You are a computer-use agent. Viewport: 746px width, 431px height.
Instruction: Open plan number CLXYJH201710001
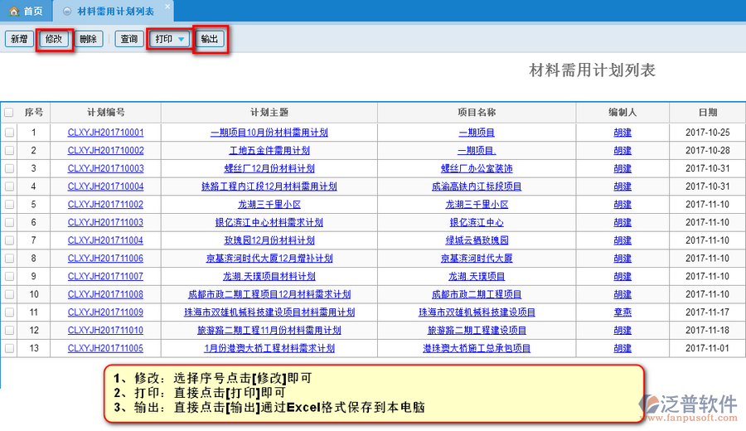click(x=105, y=133)
